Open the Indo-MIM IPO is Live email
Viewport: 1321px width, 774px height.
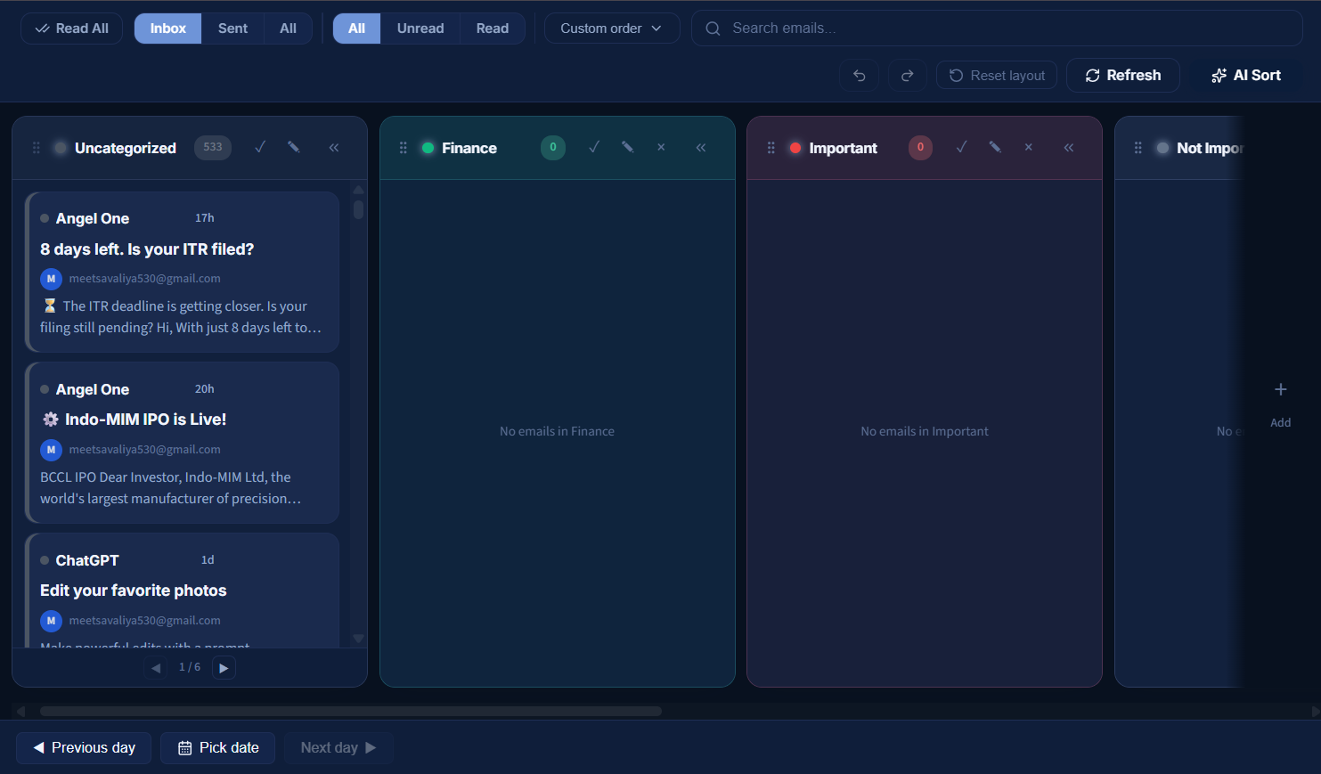click(183, 443)
